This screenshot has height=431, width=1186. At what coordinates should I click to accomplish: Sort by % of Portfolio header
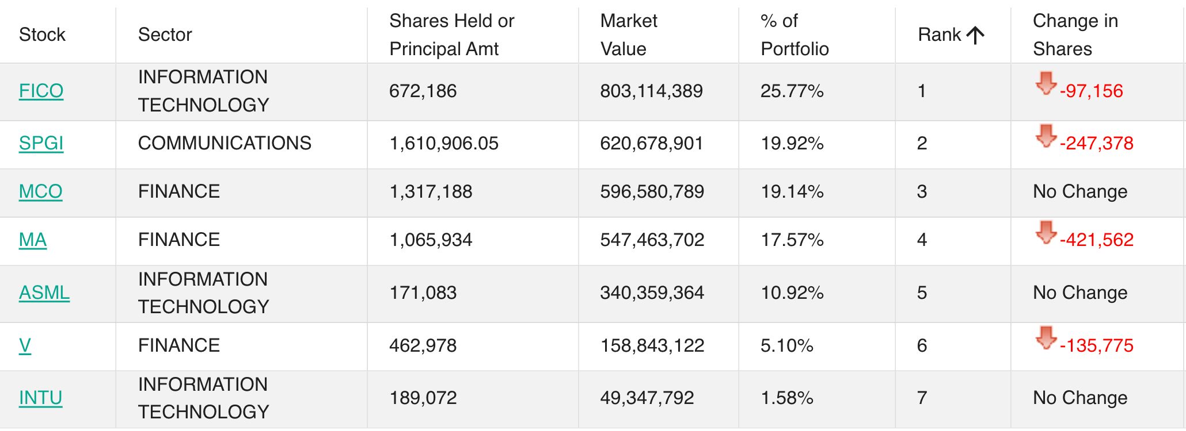click(x=795, y=34)
